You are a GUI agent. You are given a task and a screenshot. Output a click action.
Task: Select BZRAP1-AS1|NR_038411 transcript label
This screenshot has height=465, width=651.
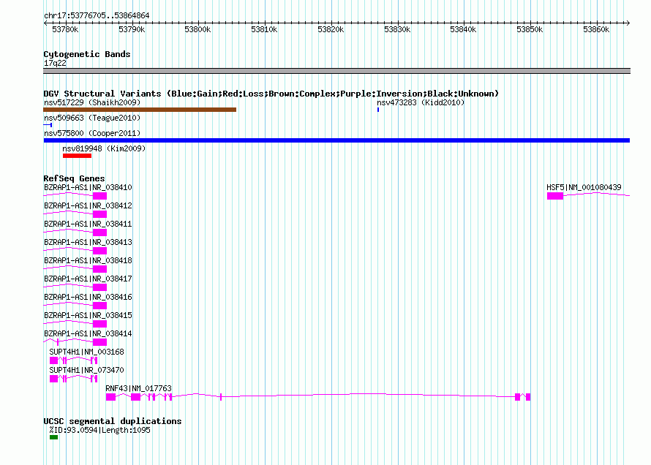point(88,224)
